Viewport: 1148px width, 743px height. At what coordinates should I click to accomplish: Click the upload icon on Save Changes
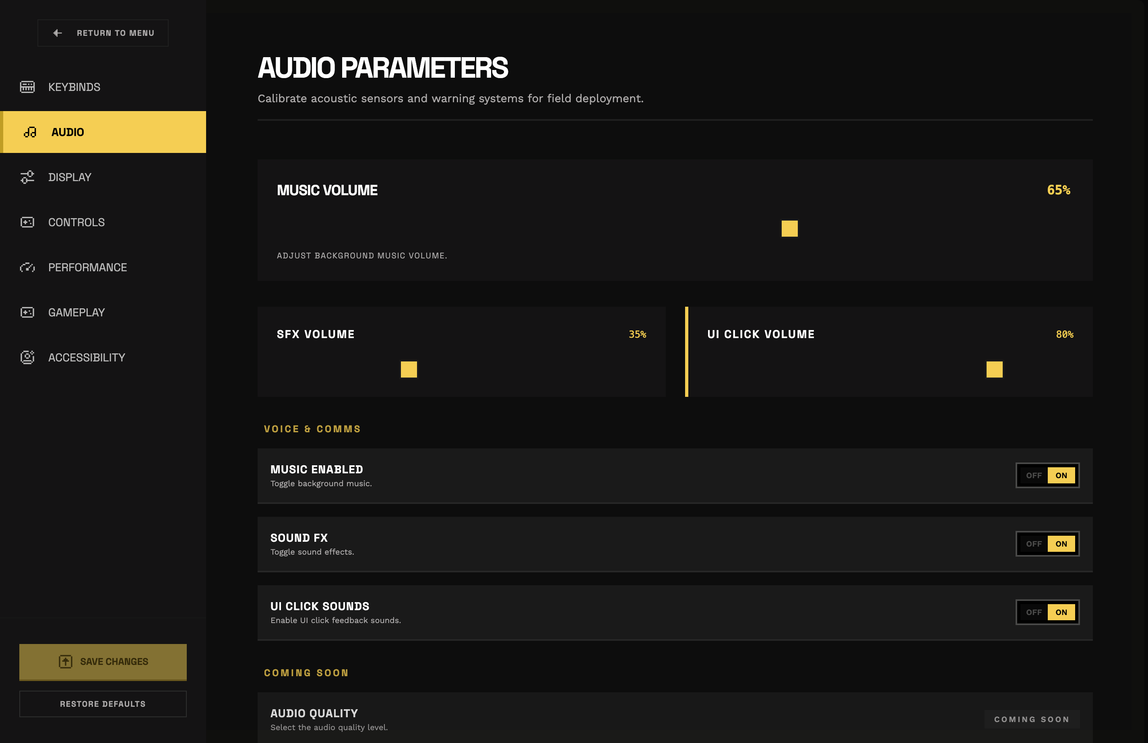pos(66,661)
